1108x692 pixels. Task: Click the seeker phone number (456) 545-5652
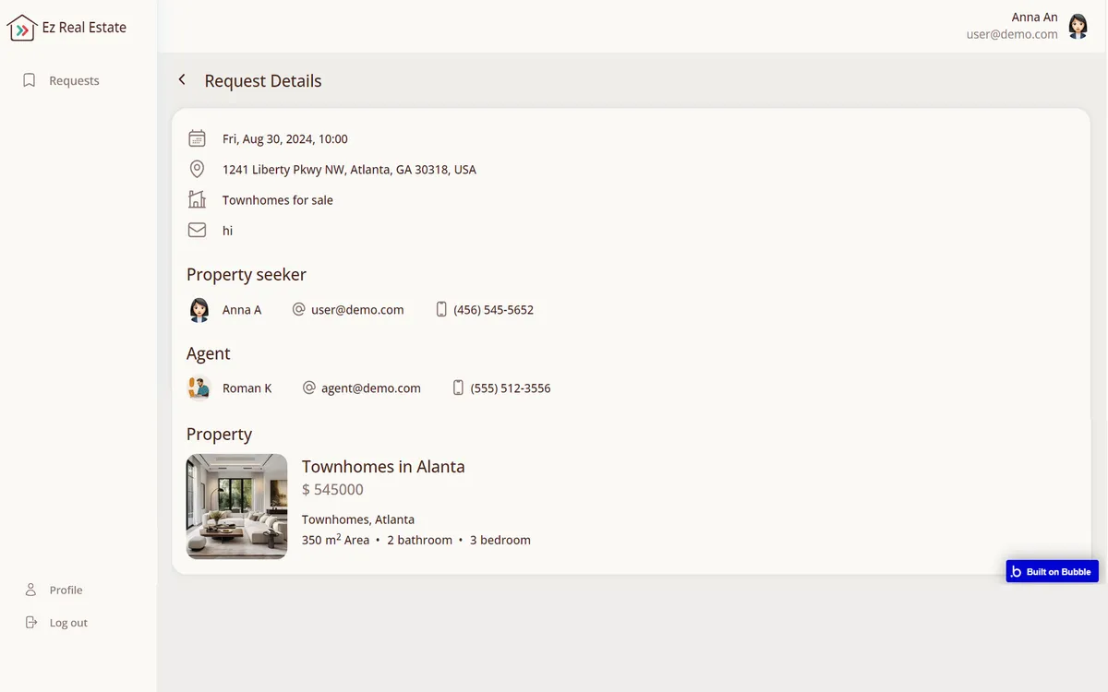[493, 310]
